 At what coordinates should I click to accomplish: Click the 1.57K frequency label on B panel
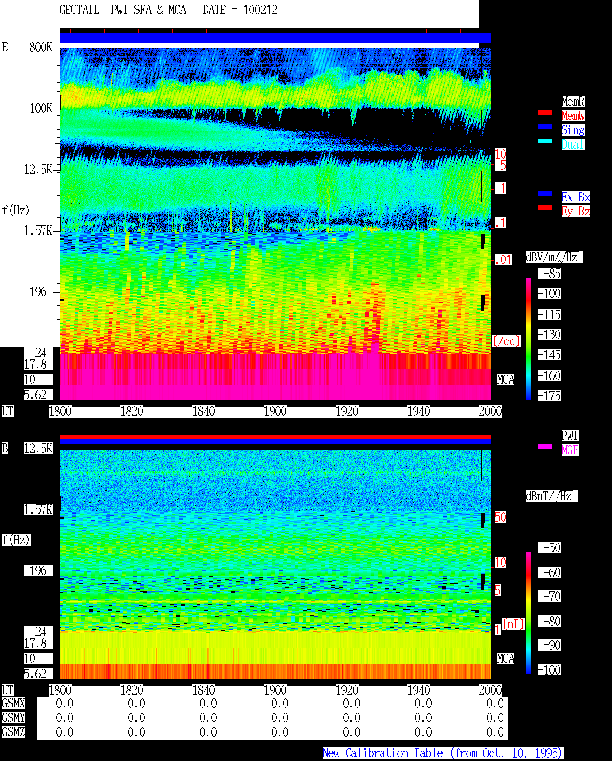pos(38,509)
